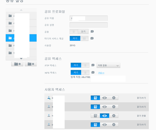Open info icon next to 미디어 서비스 제공

pyautogui.click(x=92, y=38)
